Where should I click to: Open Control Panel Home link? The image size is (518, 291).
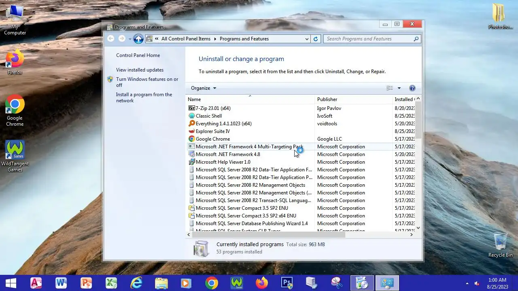coord(138,55)
